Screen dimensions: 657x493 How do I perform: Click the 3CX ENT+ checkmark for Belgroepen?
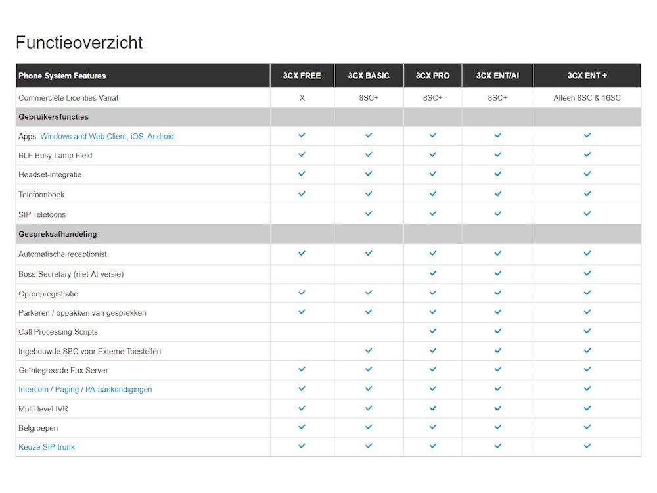point(587,427)
